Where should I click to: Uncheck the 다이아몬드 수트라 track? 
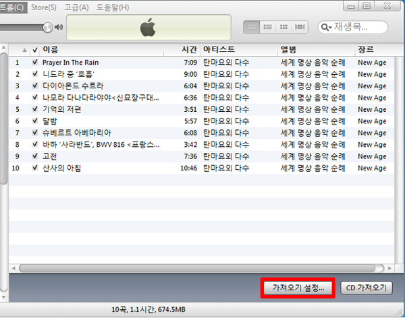pos(35,86)
